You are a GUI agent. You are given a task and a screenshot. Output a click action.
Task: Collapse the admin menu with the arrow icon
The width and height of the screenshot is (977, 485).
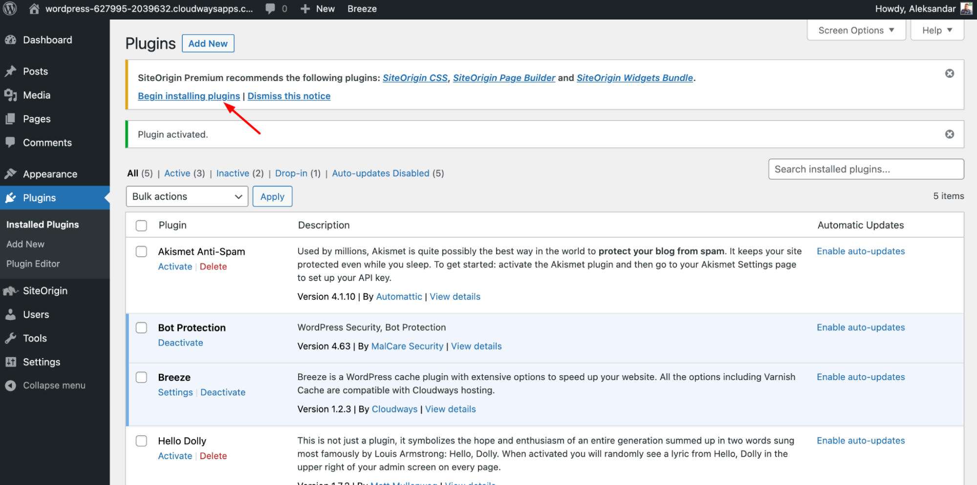point(10,385)
